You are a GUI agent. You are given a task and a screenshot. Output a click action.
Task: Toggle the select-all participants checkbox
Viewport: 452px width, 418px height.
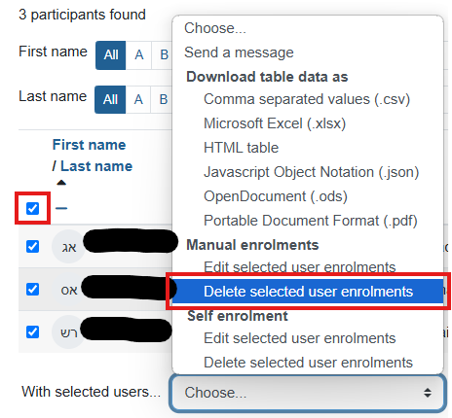click(32, 208)
